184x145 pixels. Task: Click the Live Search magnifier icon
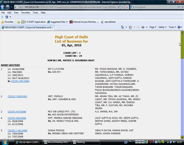pyautogui.click(x=179, y=7)
